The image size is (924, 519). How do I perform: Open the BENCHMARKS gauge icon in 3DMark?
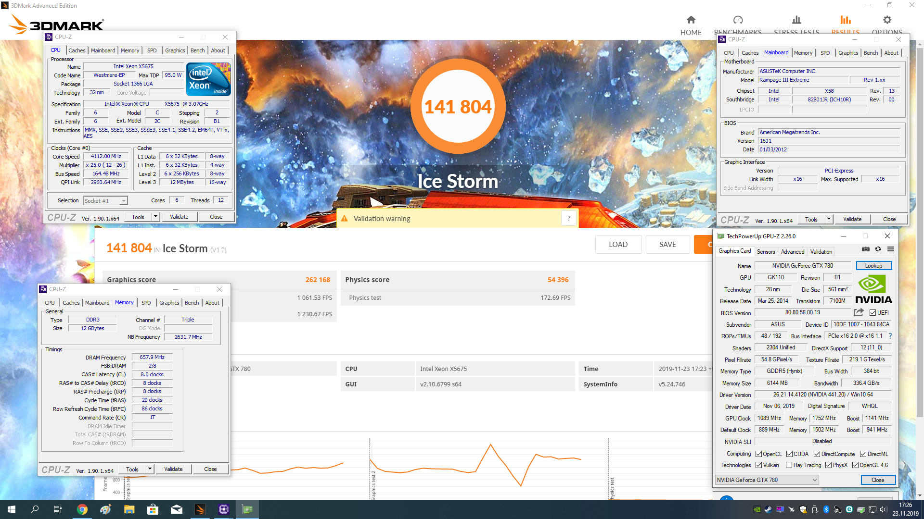738,20
